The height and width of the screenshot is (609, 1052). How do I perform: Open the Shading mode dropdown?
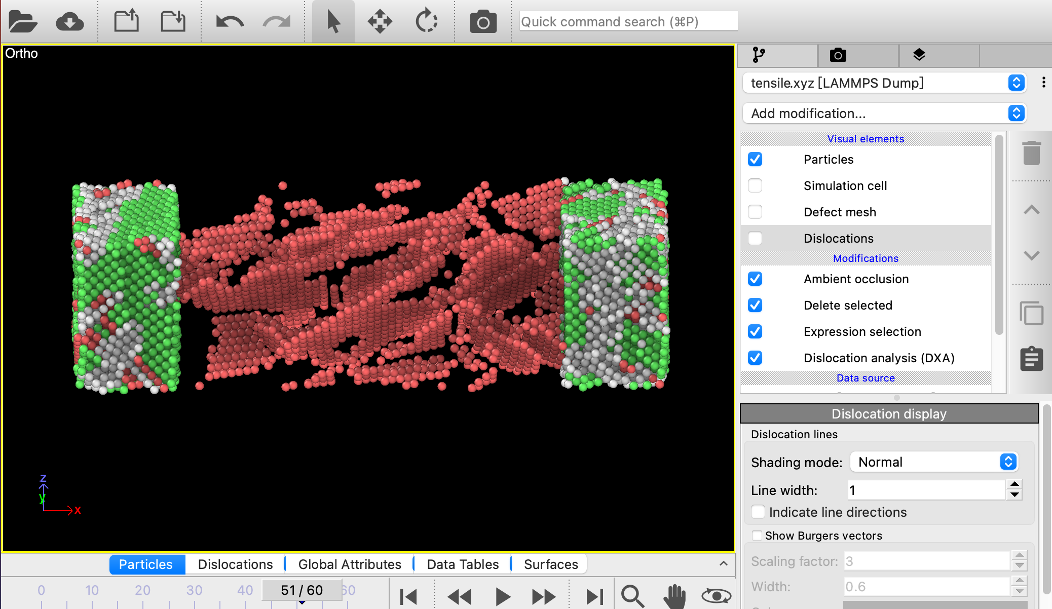(933, 462)
